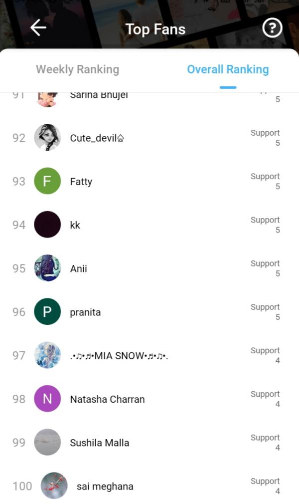Tap the Support count for pranita
The width and height of the screenshot is (299, 504).
pos(265,312)
